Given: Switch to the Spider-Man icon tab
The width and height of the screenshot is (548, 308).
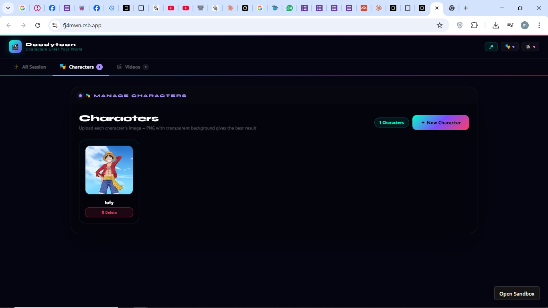Looking at the screenshot, I should tap(82, 8).
